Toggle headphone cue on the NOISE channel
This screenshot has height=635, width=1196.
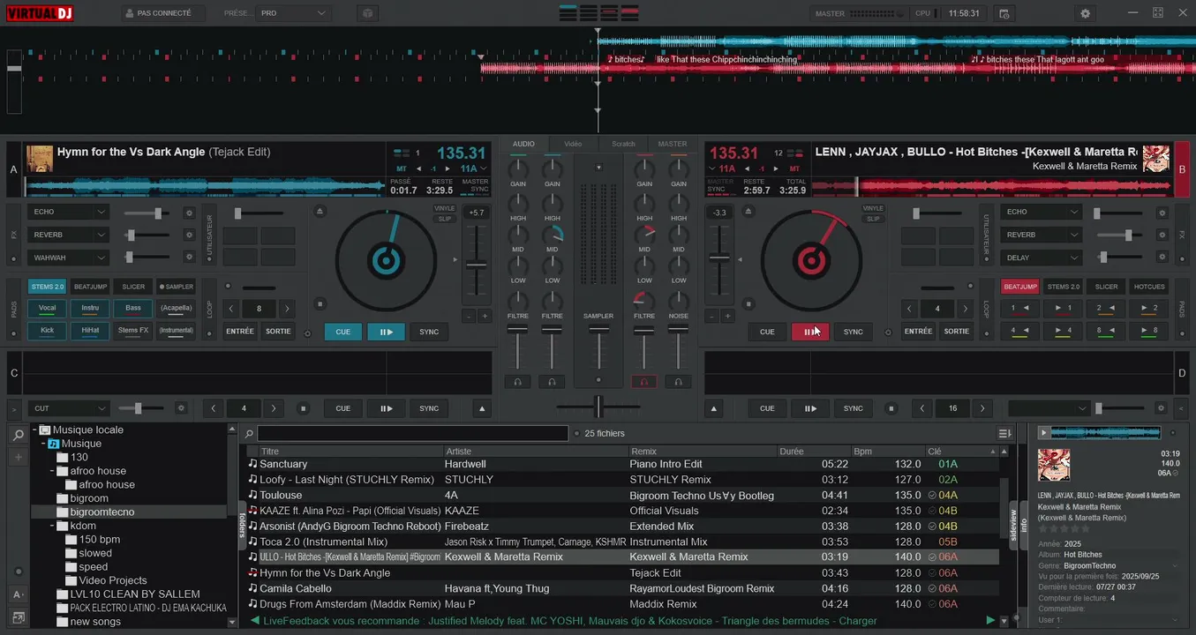678,382
